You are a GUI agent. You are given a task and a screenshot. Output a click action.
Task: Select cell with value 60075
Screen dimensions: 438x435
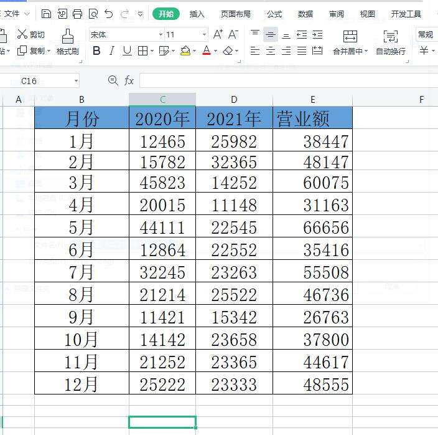pos(312,182)
